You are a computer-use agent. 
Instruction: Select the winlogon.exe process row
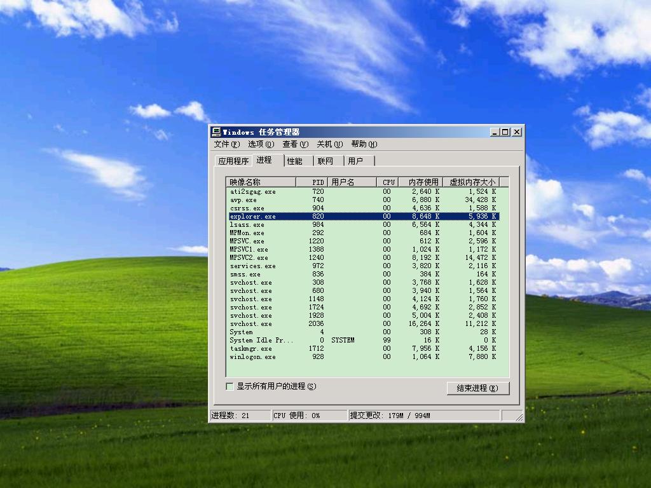364,357
